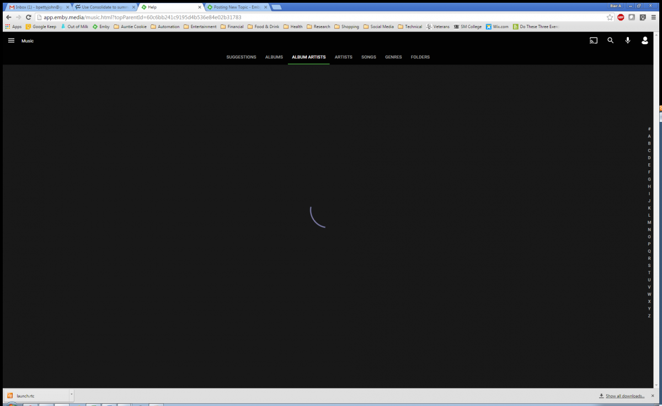
Task: Click the Cast to device icon
Action: [594, 40]
